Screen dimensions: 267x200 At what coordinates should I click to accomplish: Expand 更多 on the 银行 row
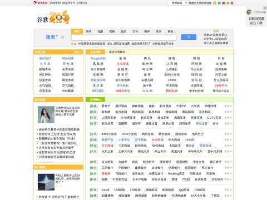coord(228,168)
